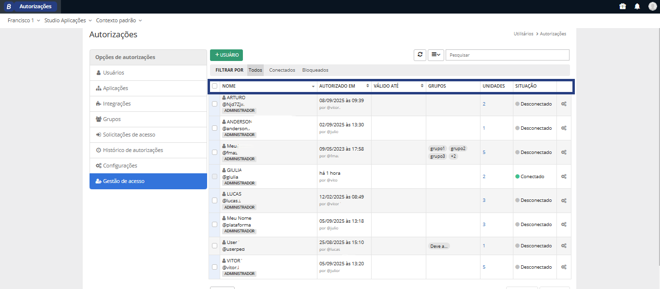
Task: Expand the Studio Aplicações dropdown
Action: point(68,21)
